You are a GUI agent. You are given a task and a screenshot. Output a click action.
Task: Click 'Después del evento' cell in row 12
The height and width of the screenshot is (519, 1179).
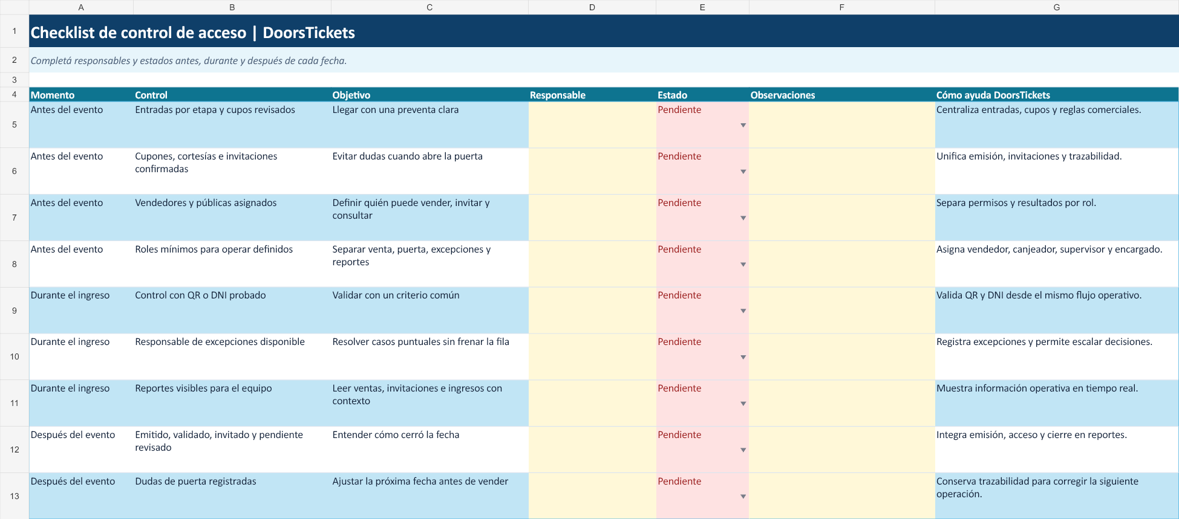81,450
